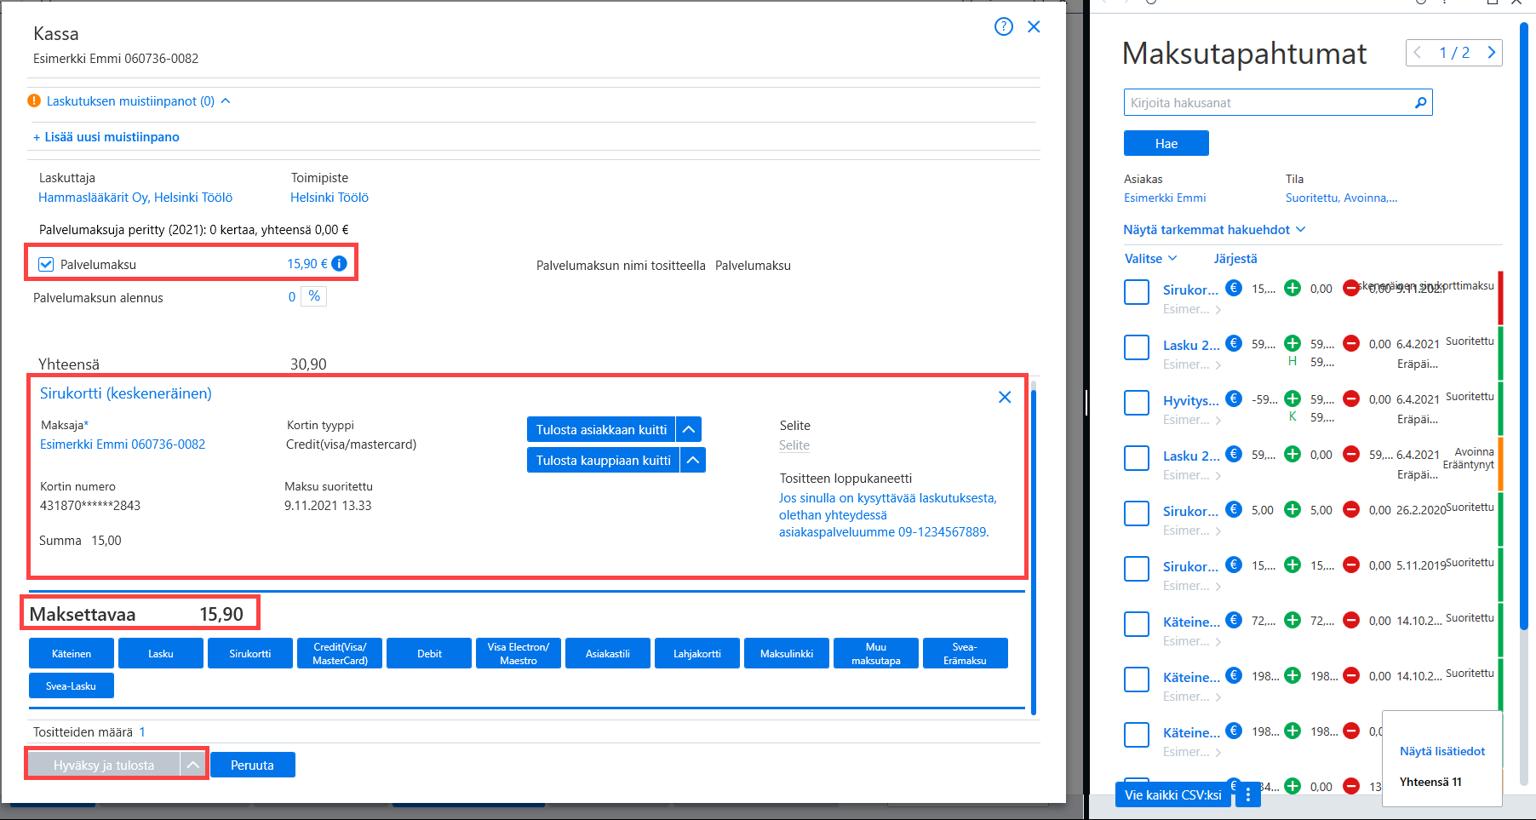Viewport: 1536px width, 820px height.
Task: Click Hyväksy ja tulosta button
Action: [104, 765]
